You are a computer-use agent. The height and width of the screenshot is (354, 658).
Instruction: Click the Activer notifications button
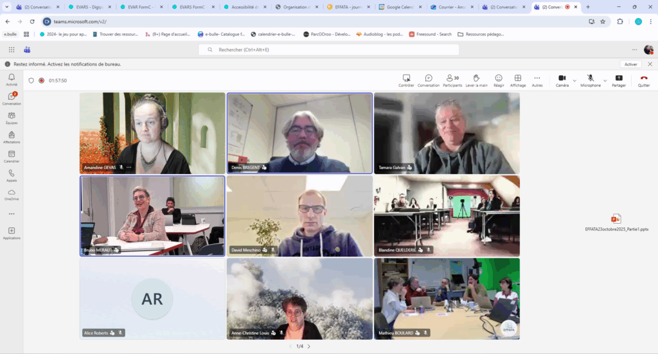(x=630, y=64)
